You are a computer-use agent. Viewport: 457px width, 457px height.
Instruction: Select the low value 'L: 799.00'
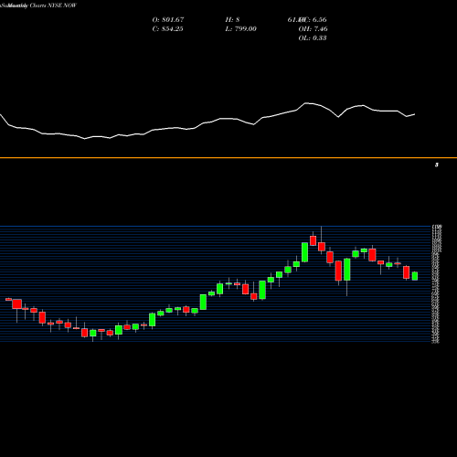pos(240,29)
